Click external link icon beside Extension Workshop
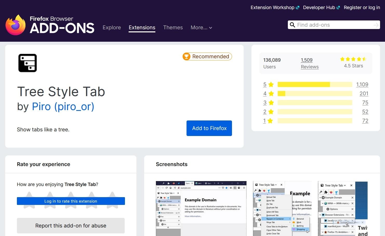Viewport: 385px width, 236px height. pyautogui.click(x=297, y=7)
